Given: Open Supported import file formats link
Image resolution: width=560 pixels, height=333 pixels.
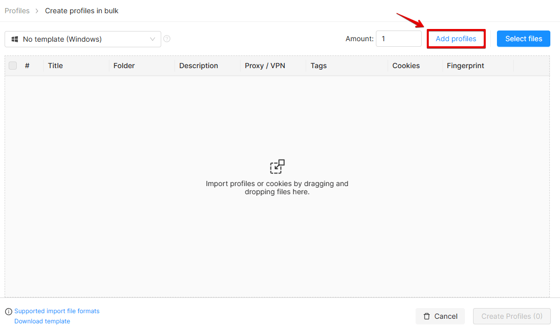Looking at the screenshot, I should [57, 311].
